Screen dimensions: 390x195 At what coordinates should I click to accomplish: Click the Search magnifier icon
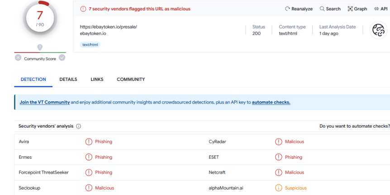[322, 9]
